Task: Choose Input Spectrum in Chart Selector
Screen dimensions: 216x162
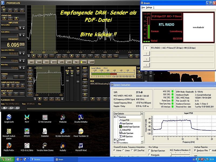Action: pyautogui.click(x=127, y=123)
